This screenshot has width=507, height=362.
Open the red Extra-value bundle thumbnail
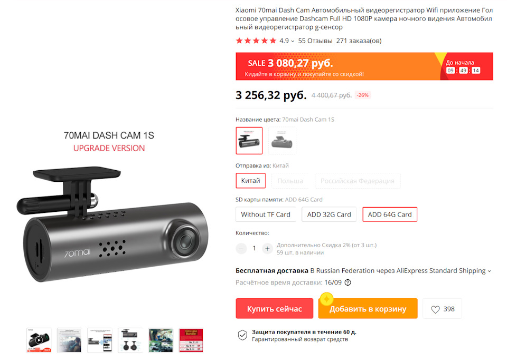pos(191,340)
